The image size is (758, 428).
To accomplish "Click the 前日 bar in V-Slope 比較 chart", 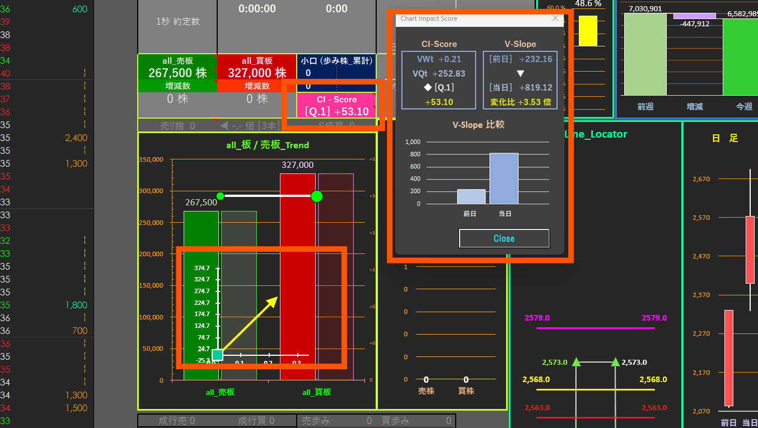I will pyautogui.click(x=471, y=196).
